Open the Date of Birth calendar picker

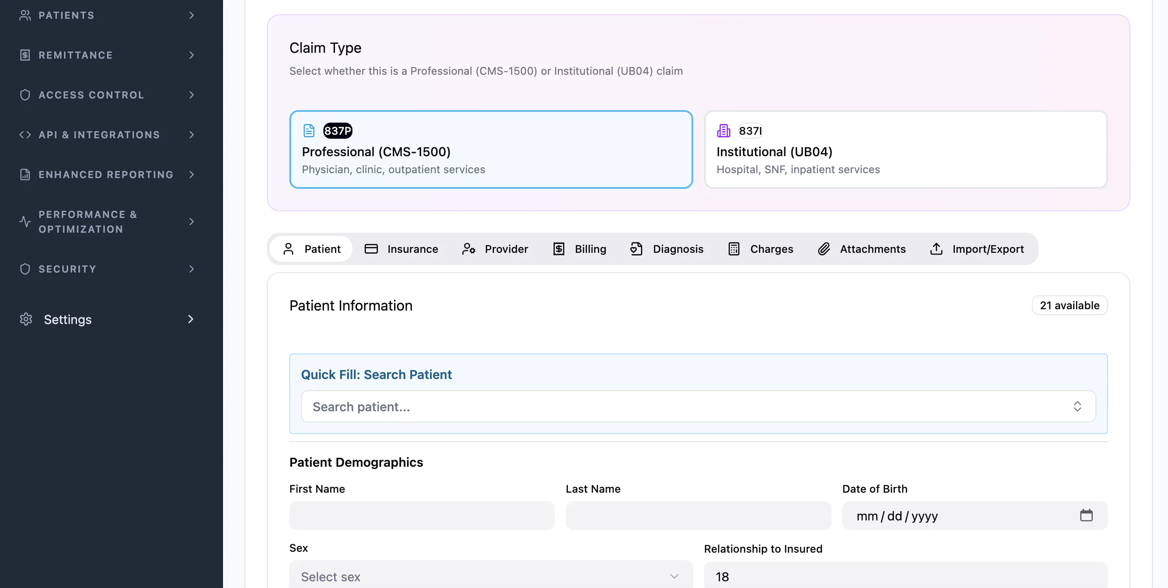point(1086,516)
